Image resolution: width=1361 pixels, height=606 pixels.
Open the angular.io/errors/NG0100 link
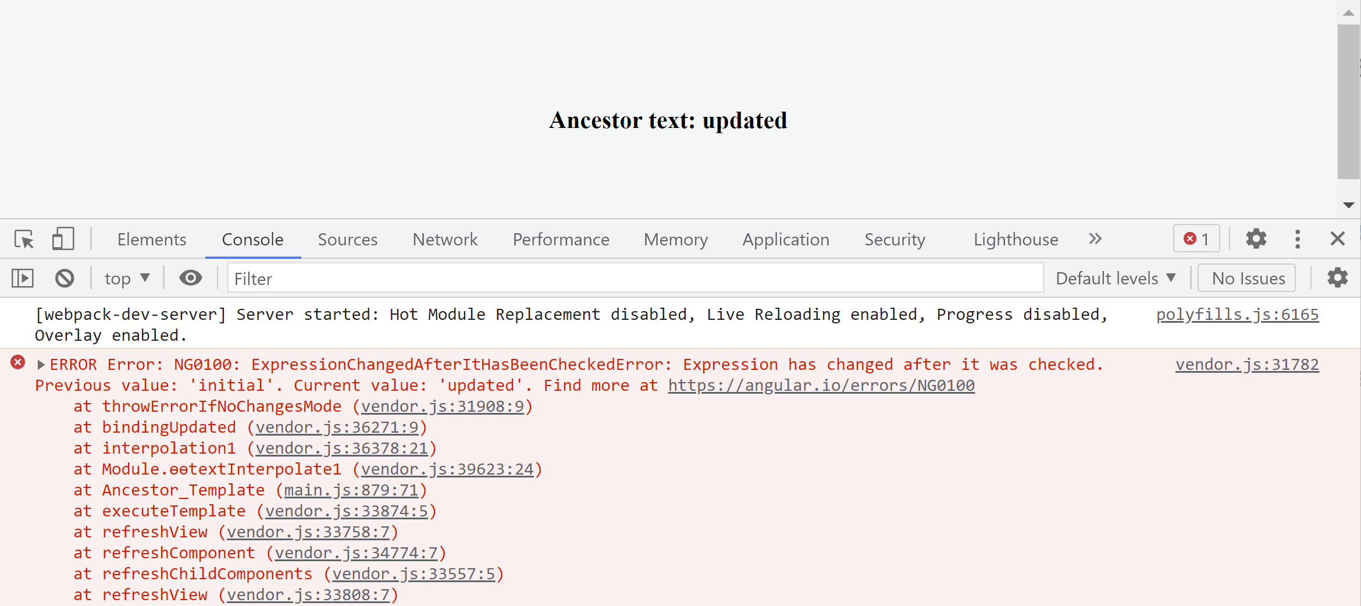pyautogui.click(x=821, y=386)
